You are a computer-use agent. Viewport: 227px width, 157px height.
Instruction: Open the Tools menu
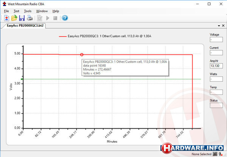coord(28,11)
